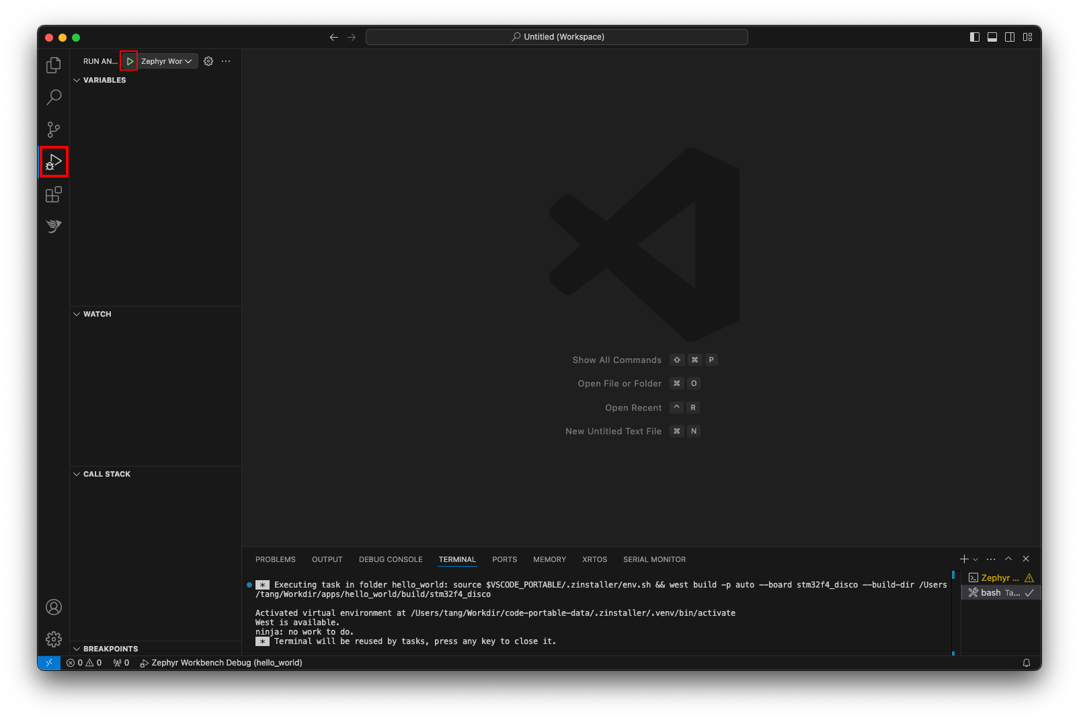Collapse the VARIABLES section
The width and height of the screenshot is (1079, 720).
pyautogui.click(x=77, y=80)
